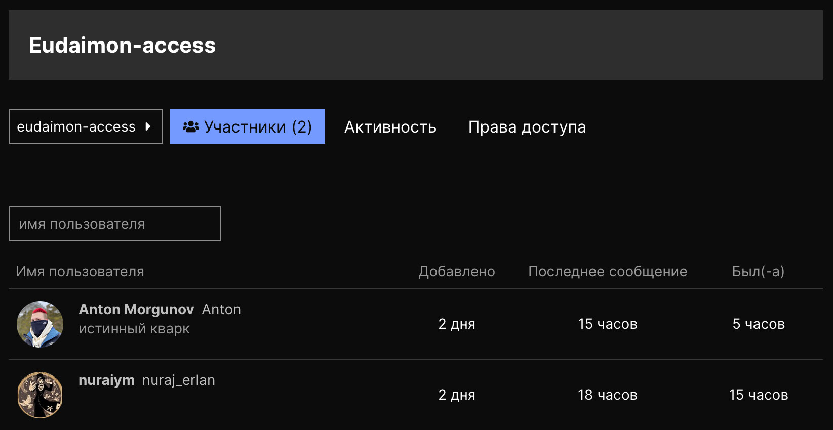Click the nuraj_erlan username text
The height and width of the screenshot is (430, 833).
tap(178, 380)
